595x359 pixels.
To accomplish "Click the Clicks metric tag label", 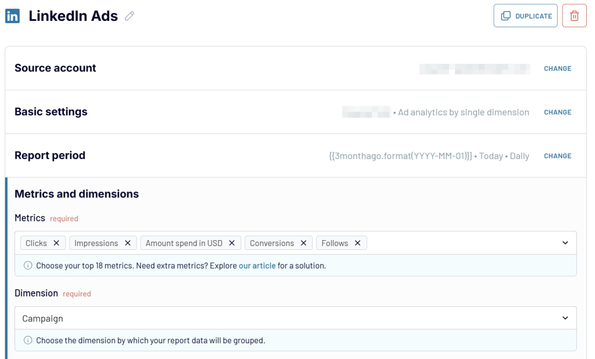I will pyautogui.click(x=36, y=243).
